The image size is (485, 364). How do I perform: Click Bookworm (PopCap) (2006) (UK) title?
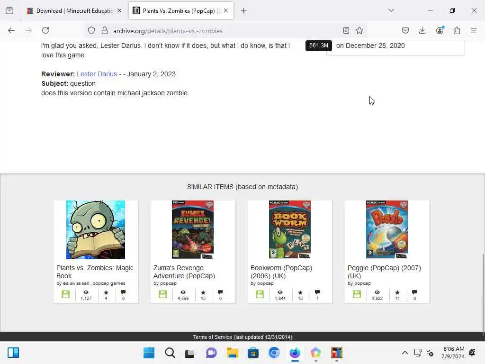[281, 272]
